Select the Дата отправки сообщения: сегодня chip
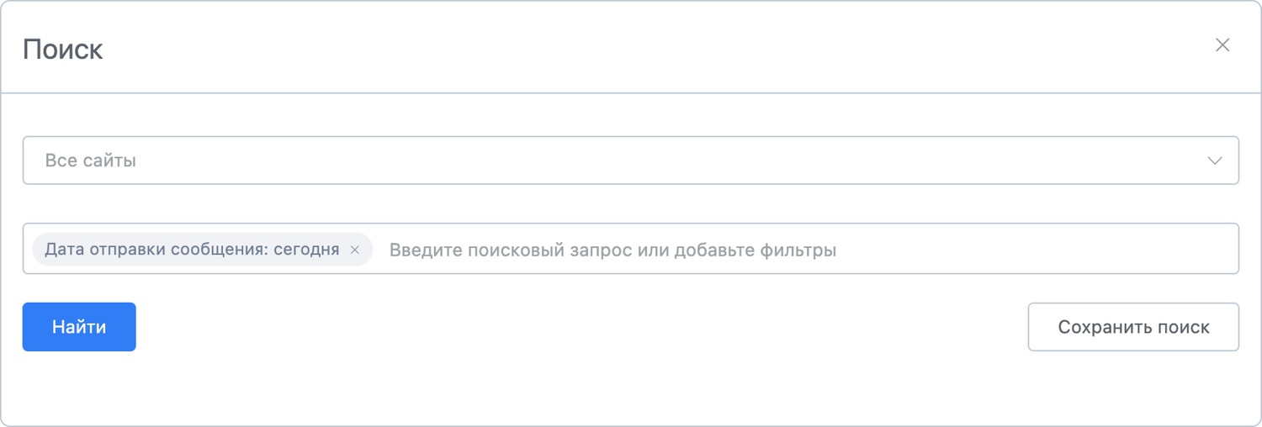Screen dimensions: 1262x427 coord(192,250)
